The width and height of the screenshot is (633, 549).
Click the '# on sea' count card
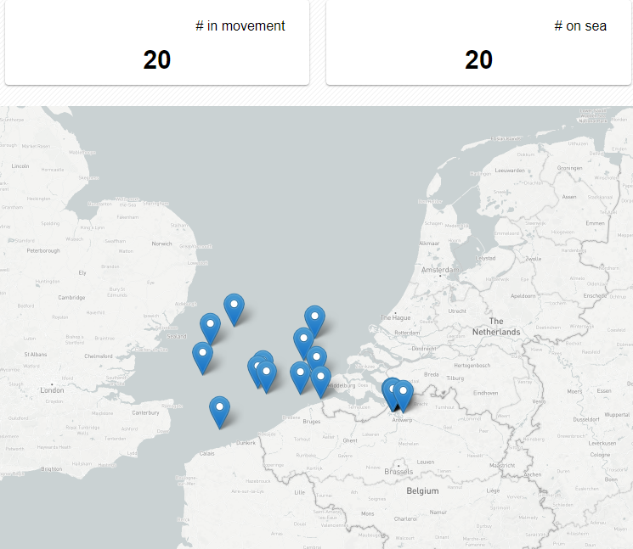pyautogui.click(x=478, y=42)
